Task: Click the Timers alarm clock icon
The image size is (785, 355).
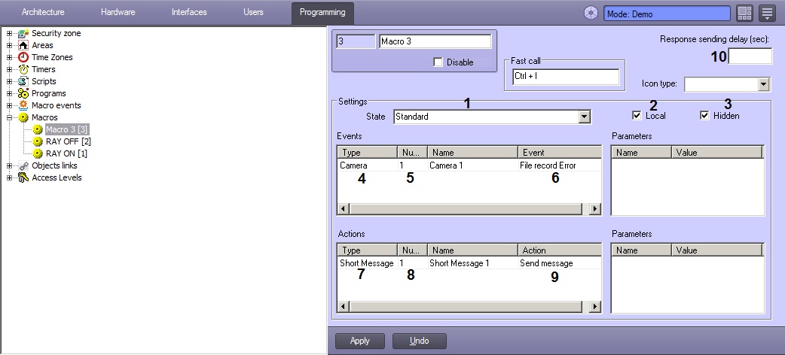Action: [23, 69]
